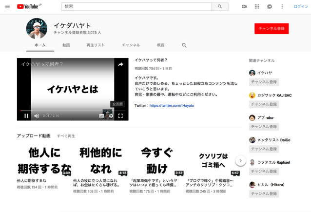Screen dimensions: 311x212
Task: Subscribe to ラファエル Raphael channel
Action: pos(264,172)
